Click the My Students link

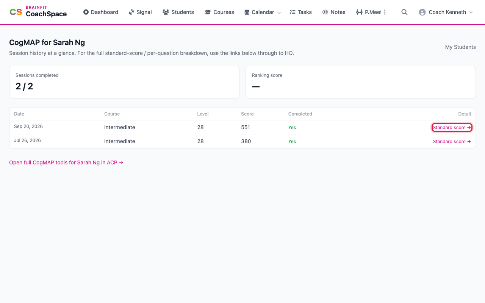pos(460,47)
